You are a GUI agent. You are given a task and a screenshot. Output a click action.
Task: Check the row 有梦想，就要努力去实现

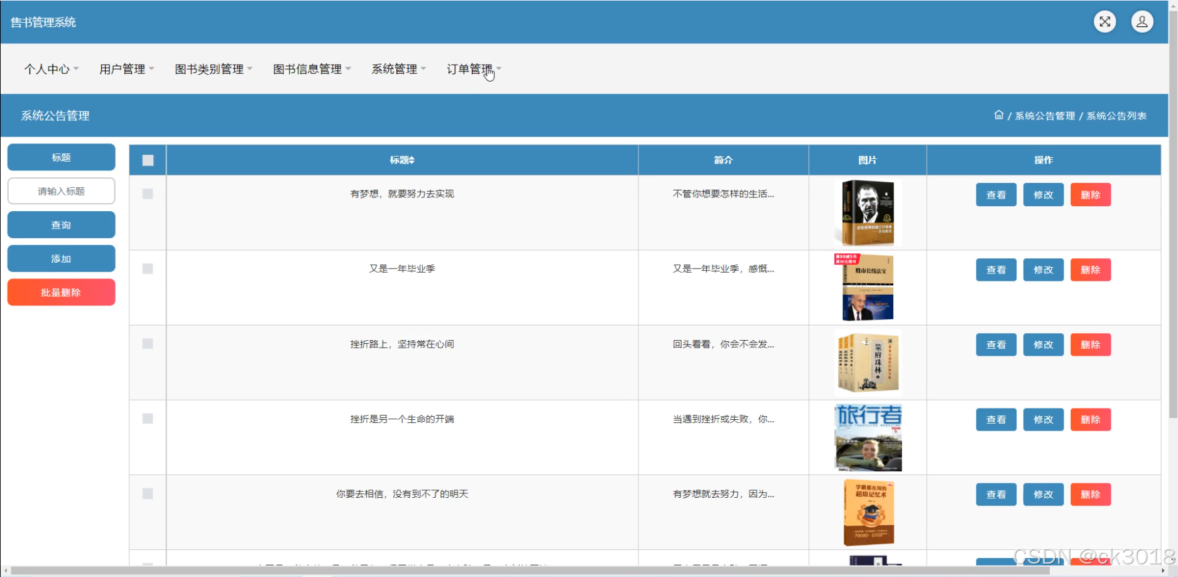(x=148, y=194)
